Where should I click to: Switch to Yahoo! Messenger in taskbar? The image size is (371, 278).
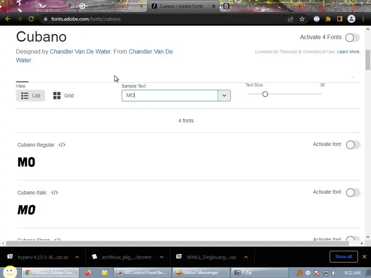(201, 273)
